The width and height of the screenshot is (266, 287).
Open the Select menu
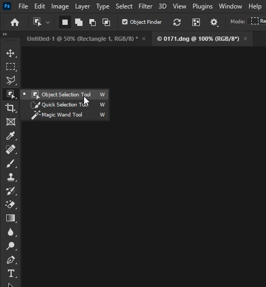pyautogui.click(x=124, y=6)
